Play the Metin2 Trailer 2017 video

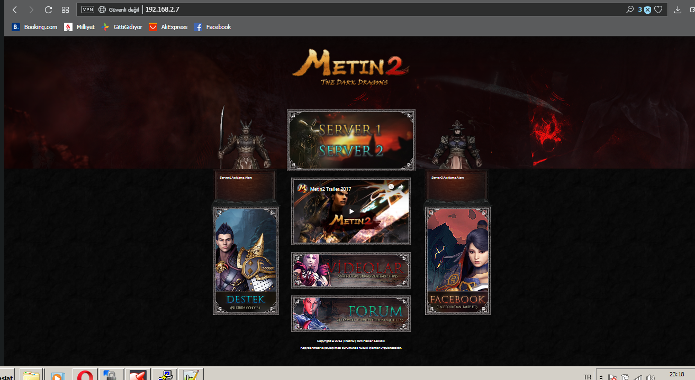click(x=351, y=211)
